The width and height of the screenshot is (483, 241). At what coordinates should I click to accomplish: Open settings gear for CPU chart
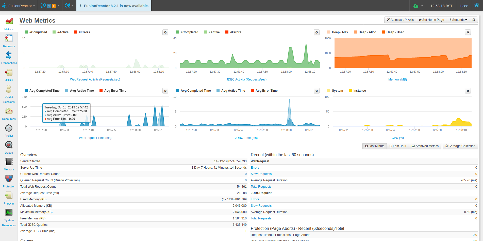coord(468,91)
